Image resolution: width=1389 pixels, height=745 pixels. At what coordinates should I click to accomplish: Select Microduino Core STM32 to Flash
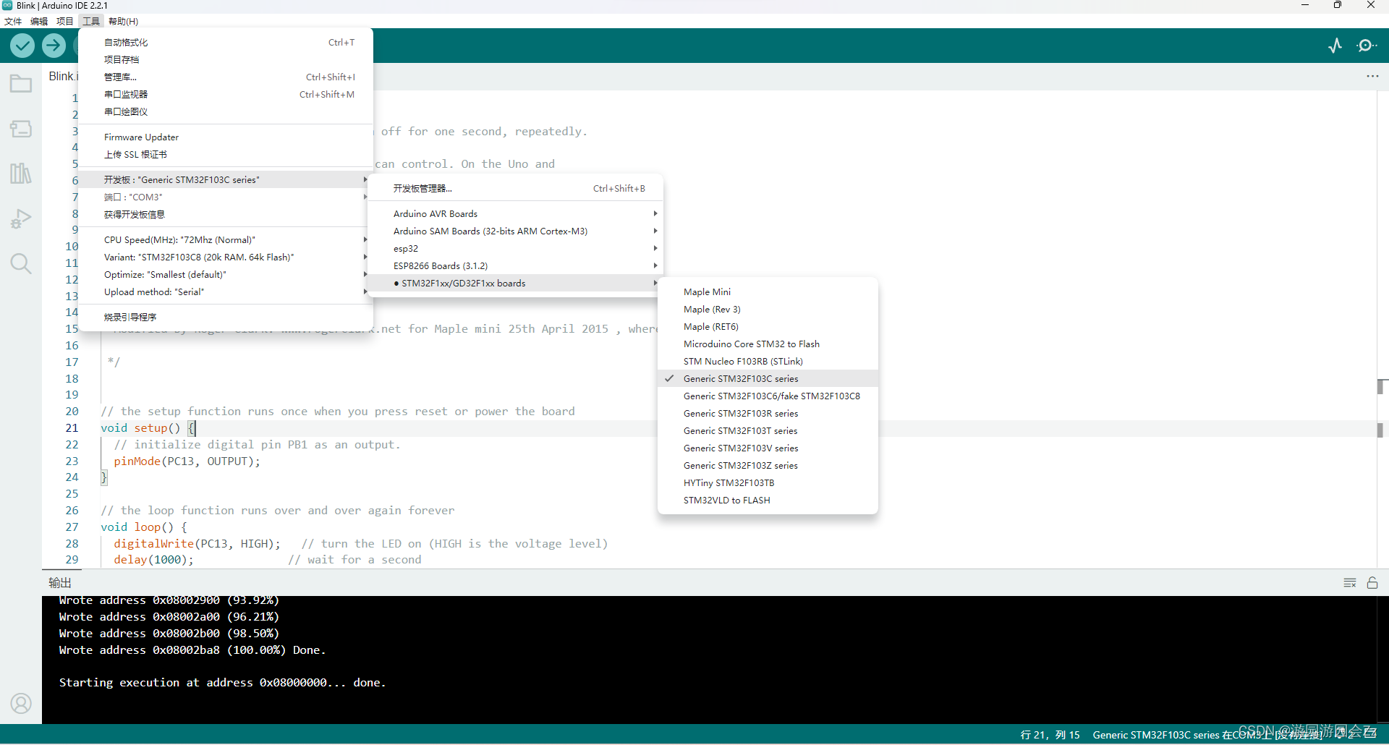(x=768, y=344)
